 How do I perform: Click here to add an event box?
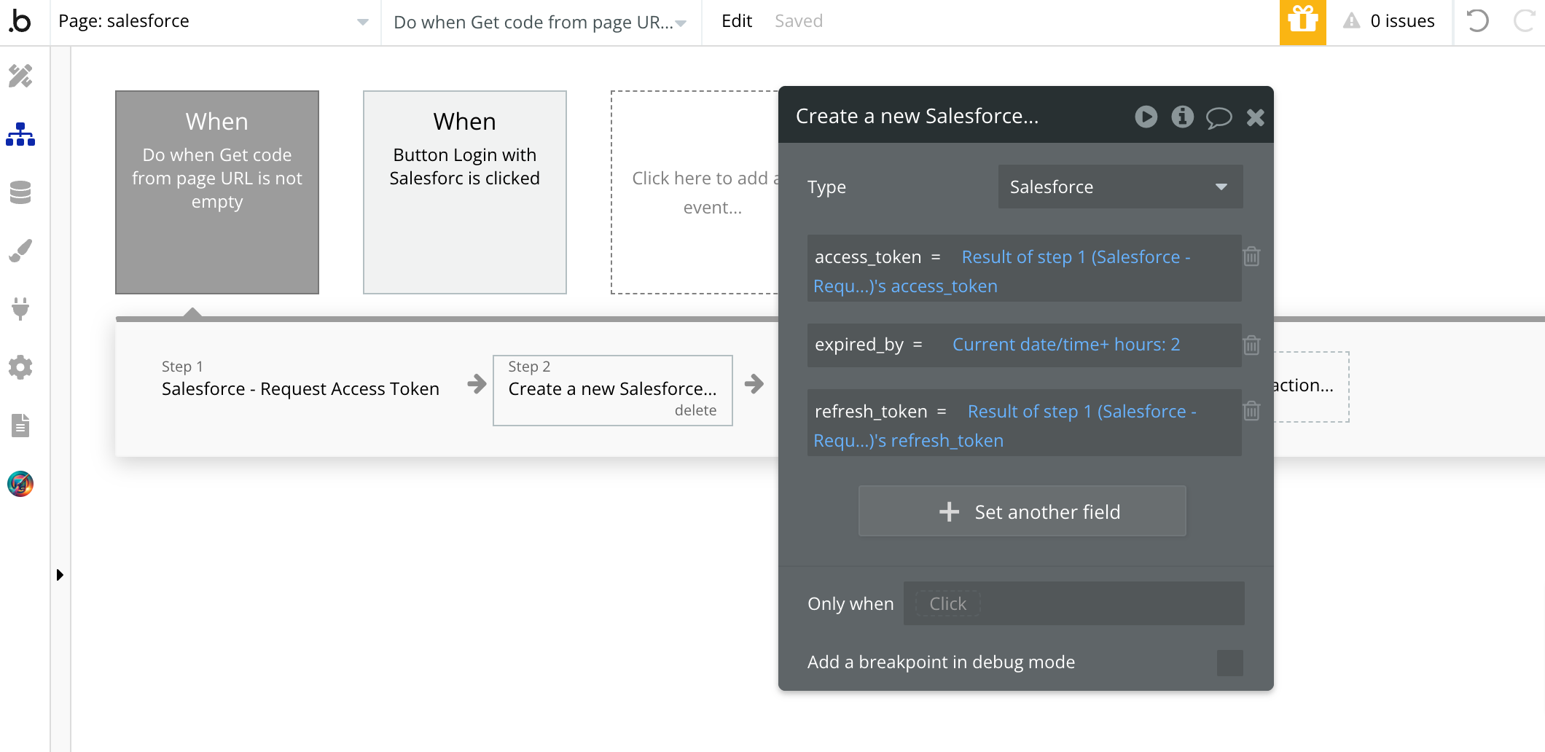pos(695,192)
